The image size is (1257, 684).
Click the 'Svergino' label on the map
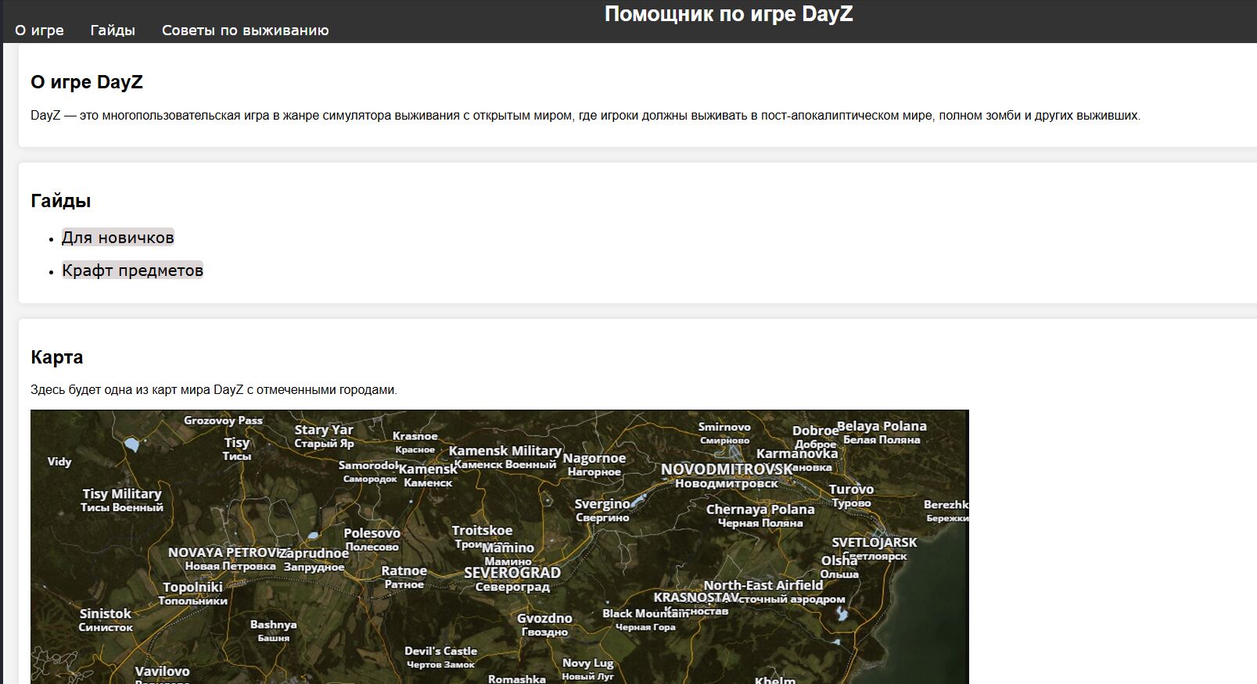[x=602, y=504]
